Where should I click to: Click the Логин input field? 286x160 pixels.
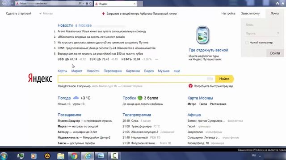(x=262, y=25)
